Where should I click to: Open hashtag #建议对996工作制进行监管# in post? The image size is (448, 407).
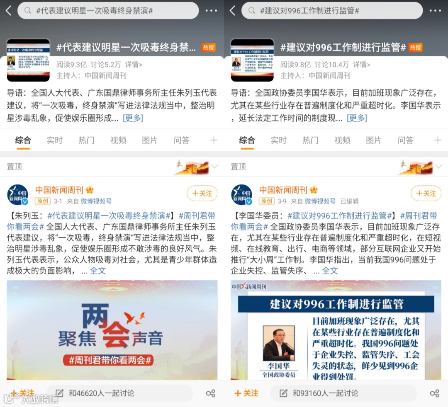tap(340, 216)
